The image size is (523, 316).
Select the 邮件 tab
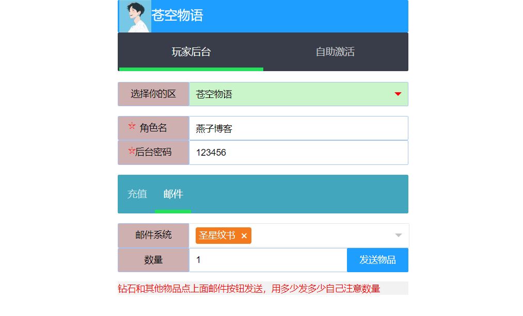(x=172, y=194)
